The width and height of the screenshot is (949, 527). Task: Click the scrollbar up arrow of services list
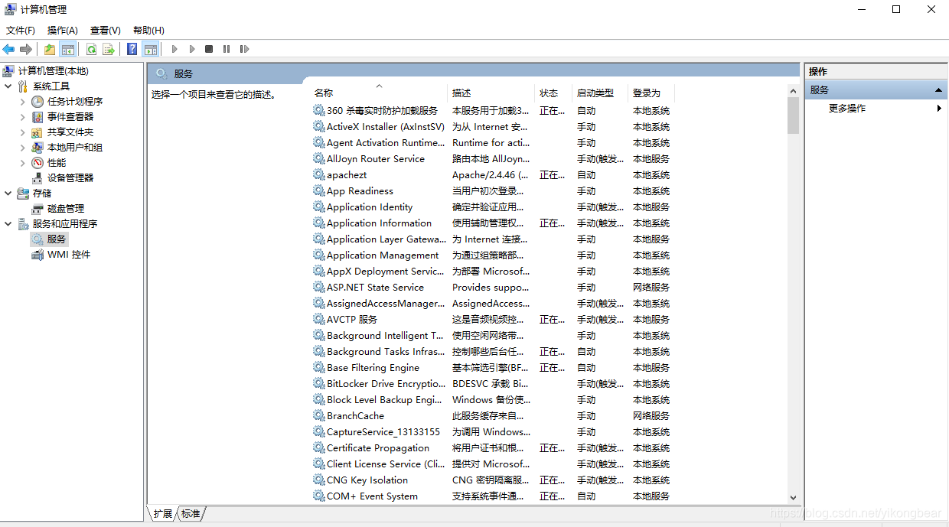[x=793, y=91]
